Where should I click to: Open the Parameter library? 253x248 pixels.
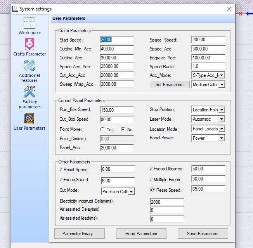(x=79, y=234)
